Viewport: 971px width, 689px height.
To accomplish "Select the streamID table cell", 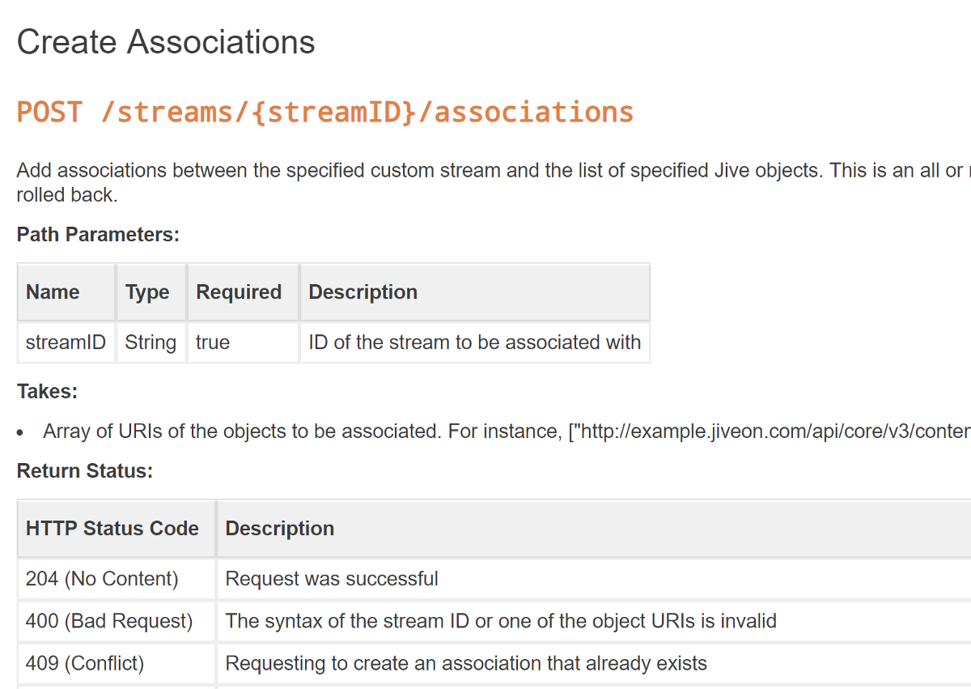I will coord(66,342).
